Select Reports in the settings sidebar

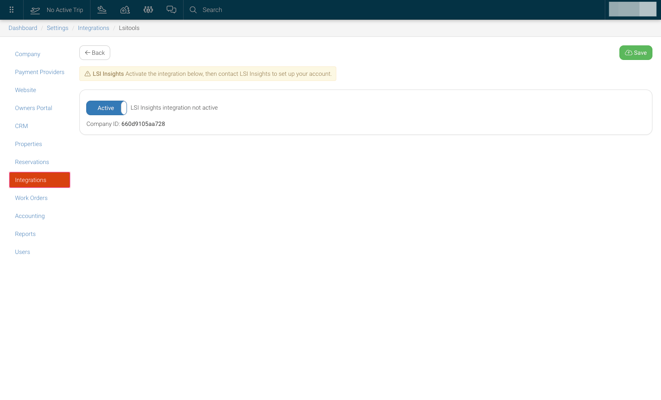(25, 234)
